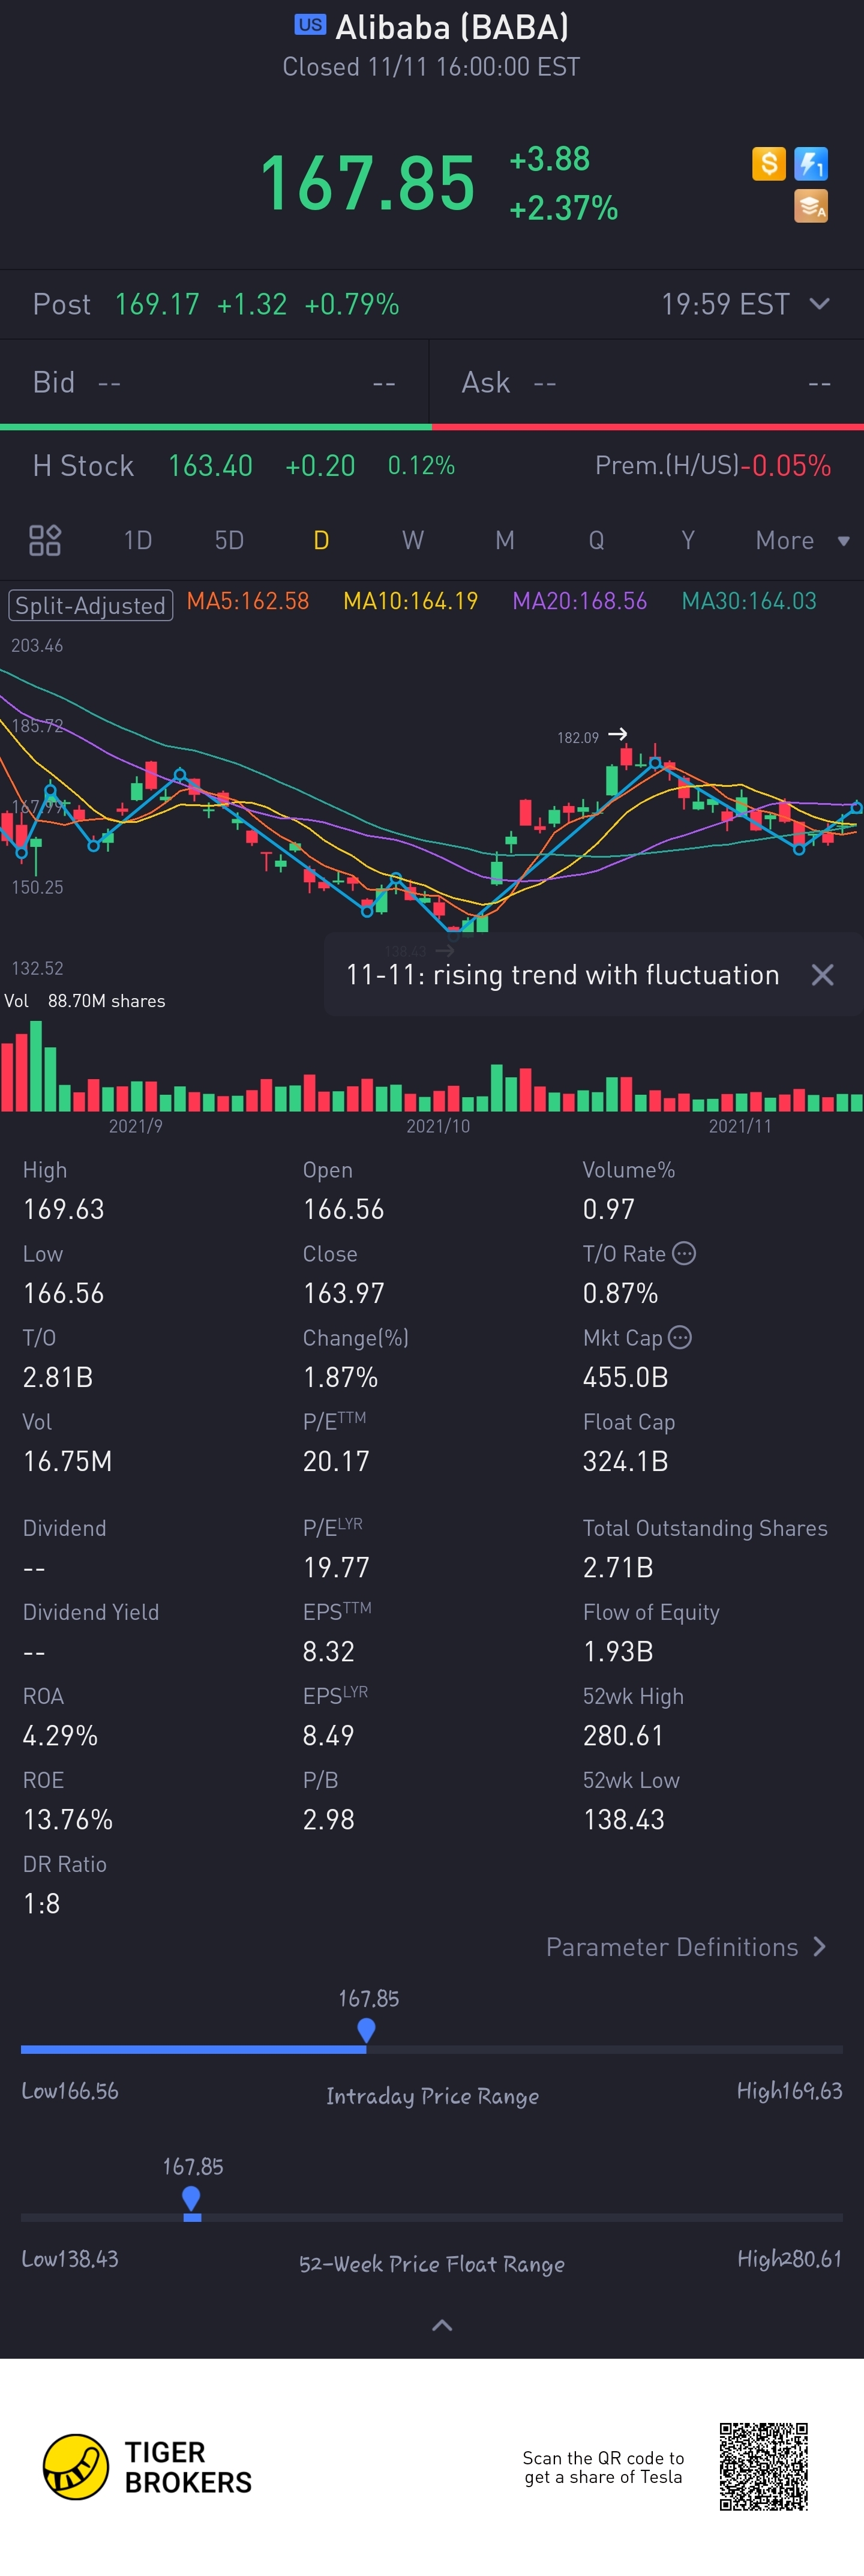Tap the 52wk Low 138.43 value
Screen dimensions: 864x2576
coord(623,1819)
